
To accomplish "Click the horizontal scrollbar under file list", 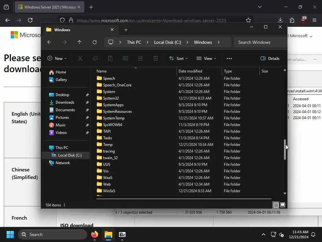I will pos(184,199).
